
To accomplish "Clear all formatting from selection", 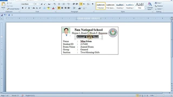I will point(55,4).
